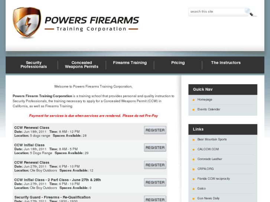Click 'CCW Initial Class - 2 Part Class' title
The height and width of the screenshot is (202, 270).
(x=58, y=180)
